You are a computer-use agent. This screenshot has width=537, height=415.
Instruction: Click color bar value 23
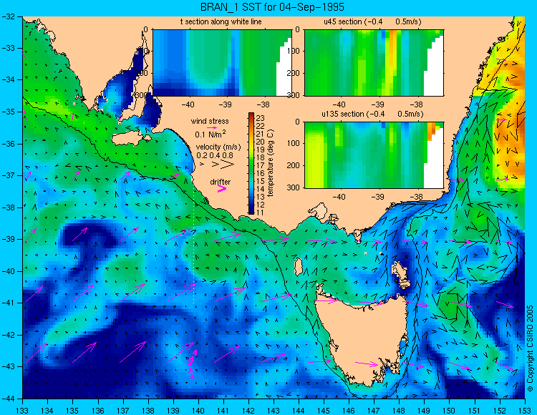pyautogui.click(x=261, y=118)
